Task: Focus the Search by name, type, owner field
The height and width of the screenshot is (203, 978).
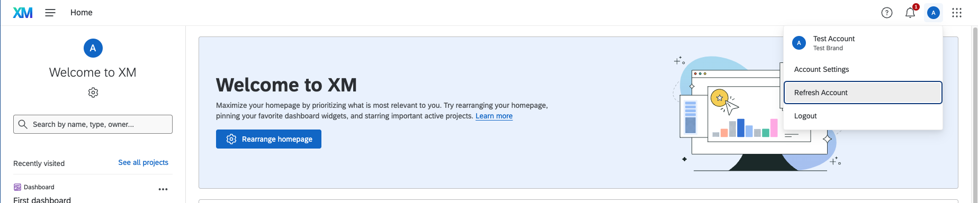Action: tap(93, 124)
